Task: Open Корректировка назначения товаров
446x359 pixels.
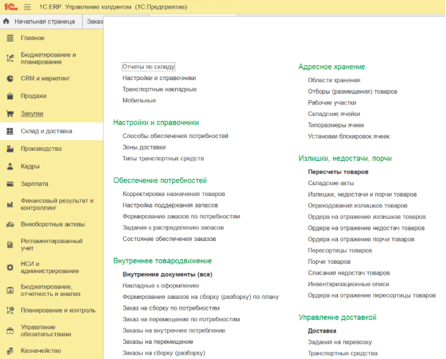Action: (x=174, y=194)
